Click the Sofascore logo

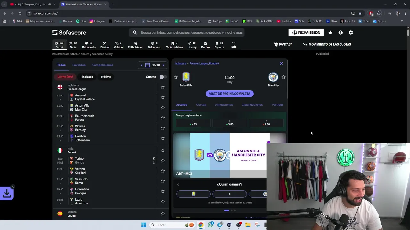[69, 33]
